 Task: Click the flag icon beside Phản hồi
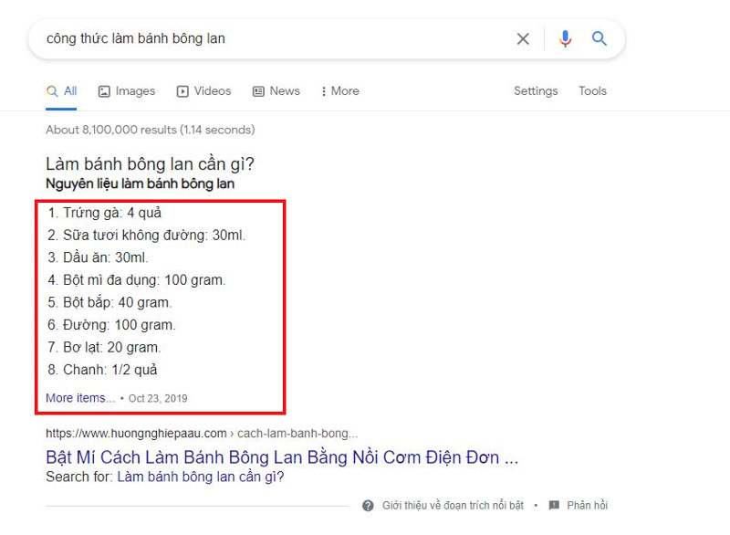[554, 504]
